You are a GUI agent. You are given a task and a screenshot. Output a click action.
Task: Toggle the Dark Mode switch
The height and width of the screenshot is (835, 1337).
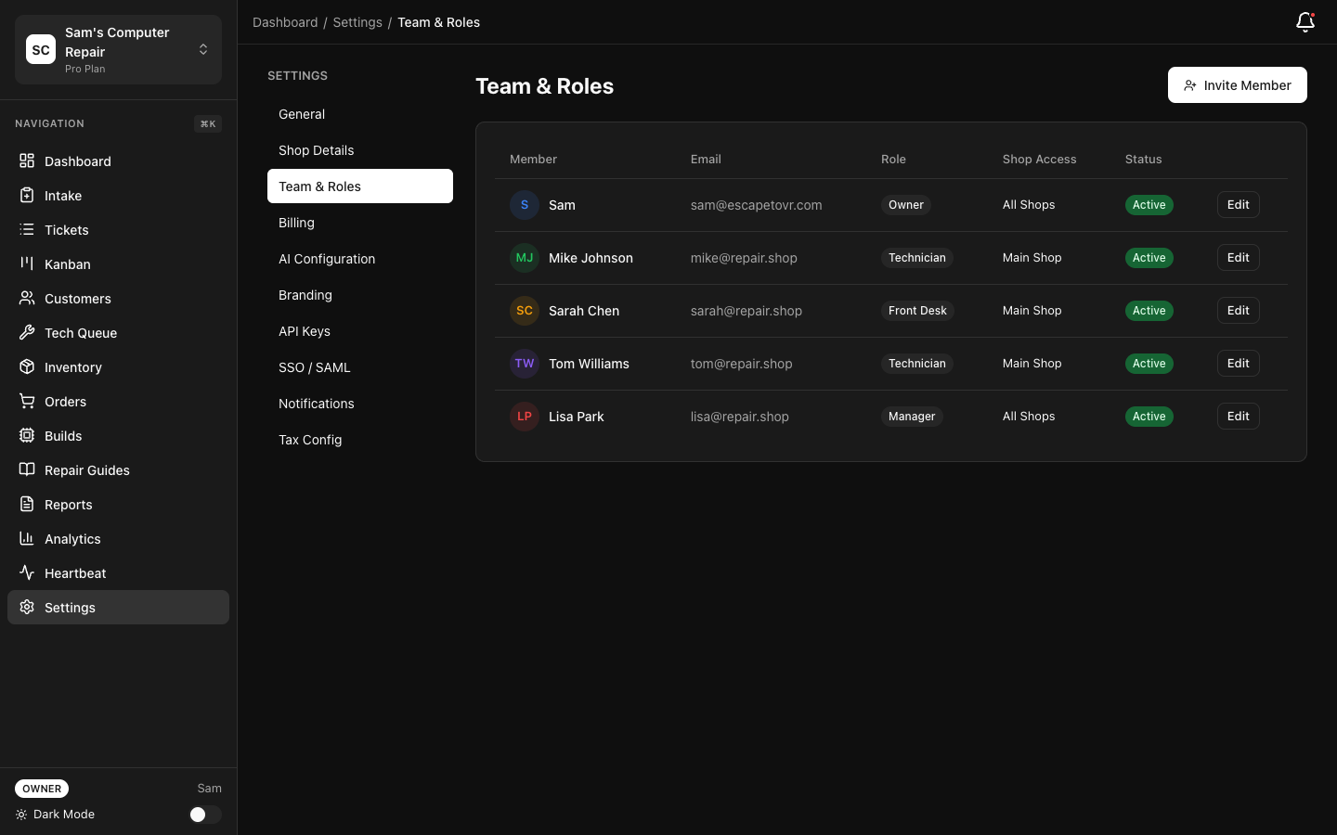(x=205, y=815)
